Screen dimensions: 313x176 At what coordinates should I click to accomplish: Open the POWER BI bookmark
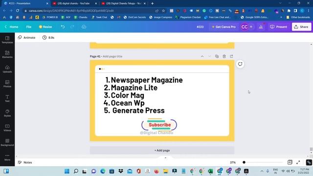(x=50, y=17)
